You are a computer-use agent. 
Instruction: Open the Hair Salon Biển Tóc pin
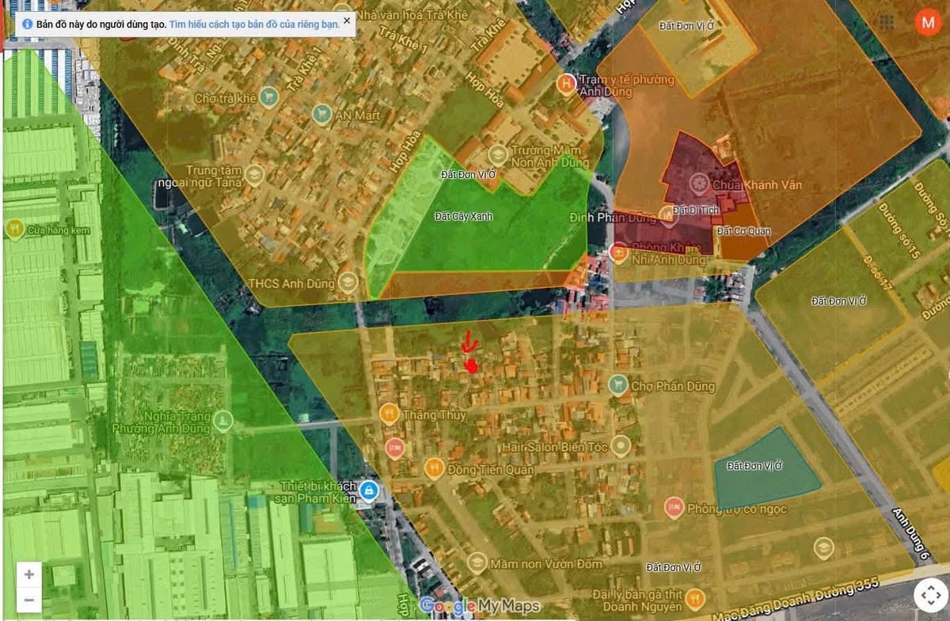pyautogui.click(x=621, y=447)
